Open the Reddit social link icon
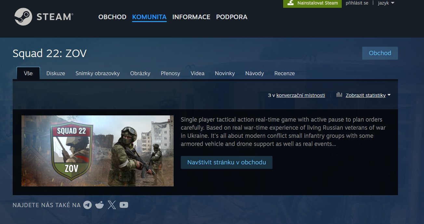 [x=99, y=205]
